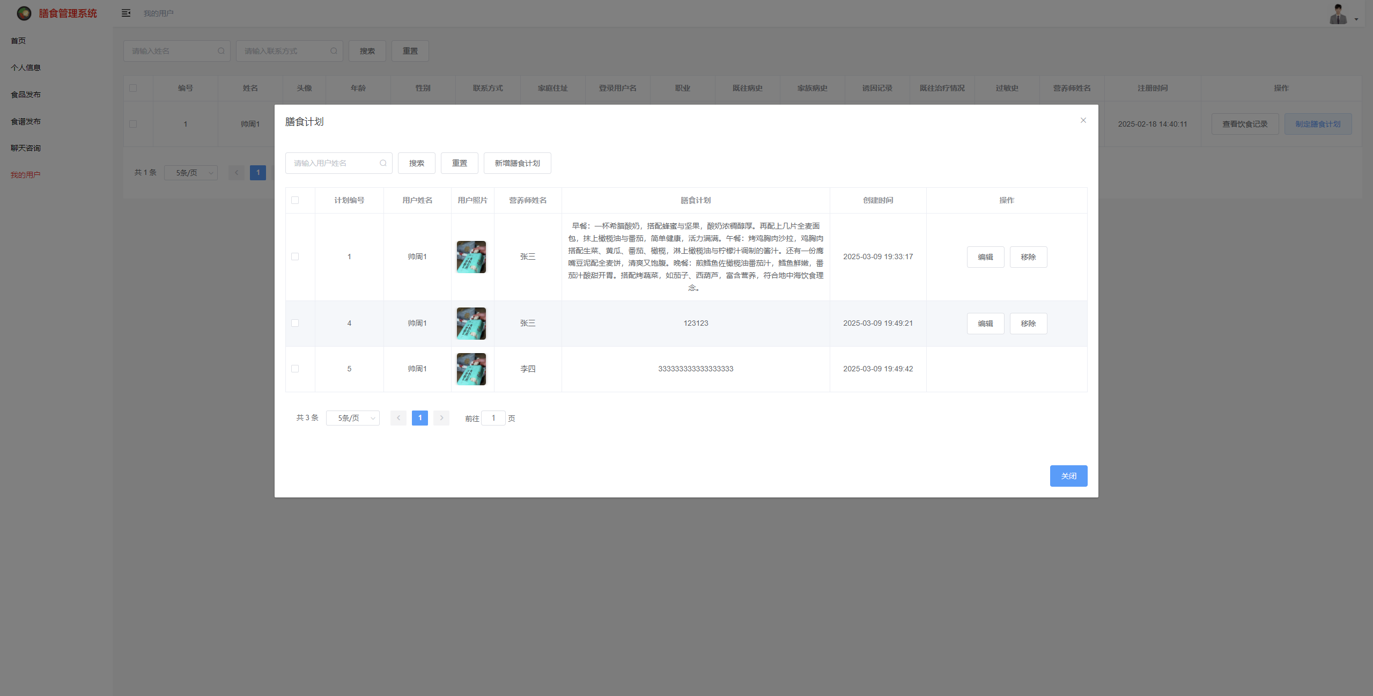Click the blue 关闭 button
Viewport: 1373px width, 696px height.
pyautogui.click(x=1069, y=476)
